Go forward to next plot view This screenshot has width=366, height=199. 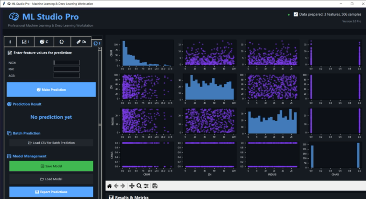tap(123, 186)
